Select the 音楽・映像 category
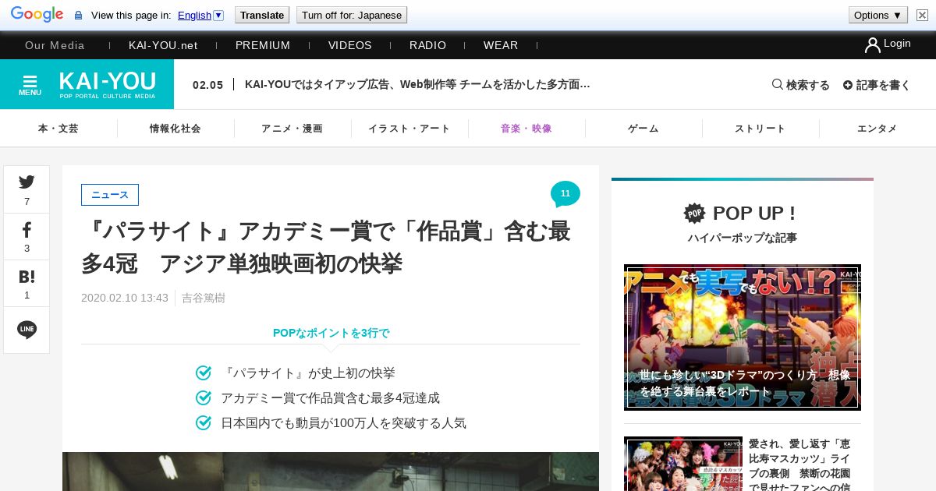Screen dimensions: 936x491 (x=526, y=129)
